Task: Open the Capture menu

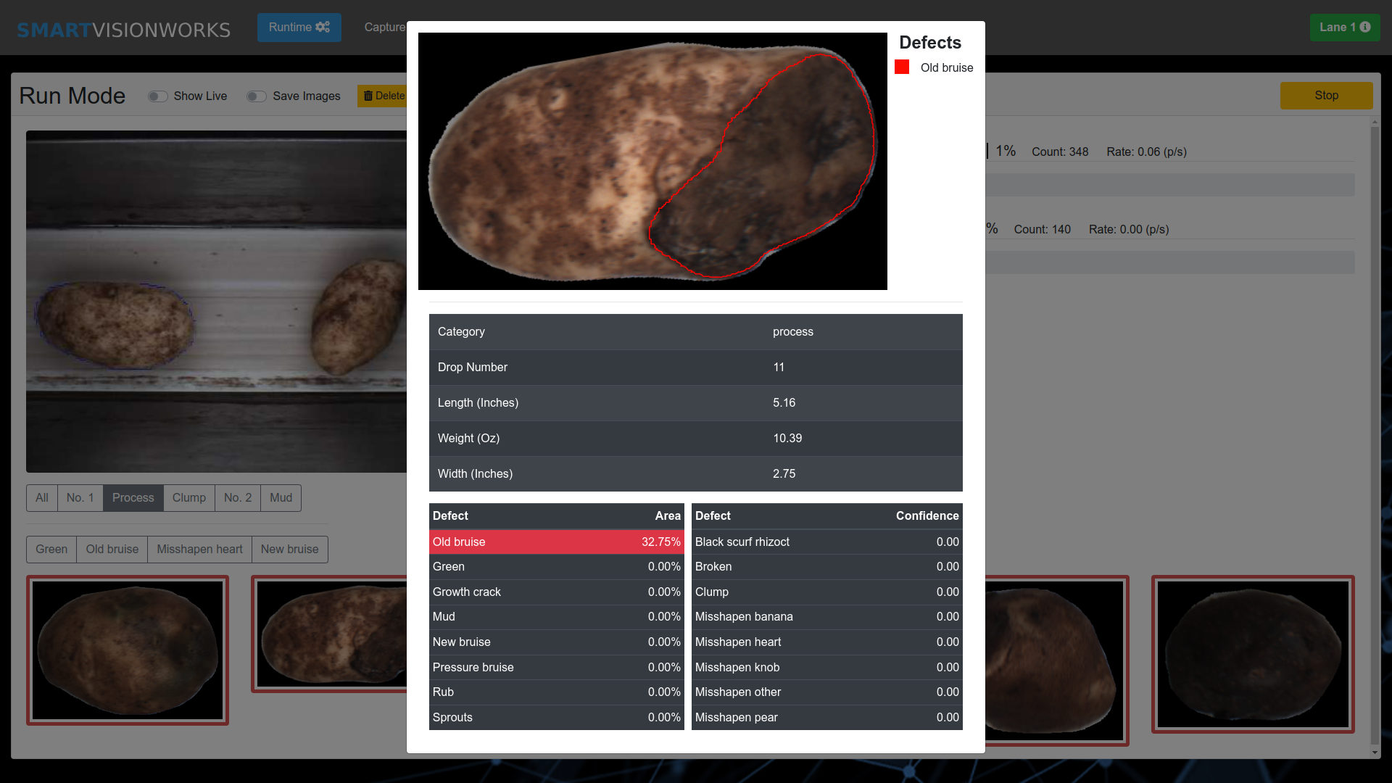Action: pos(385,27)
